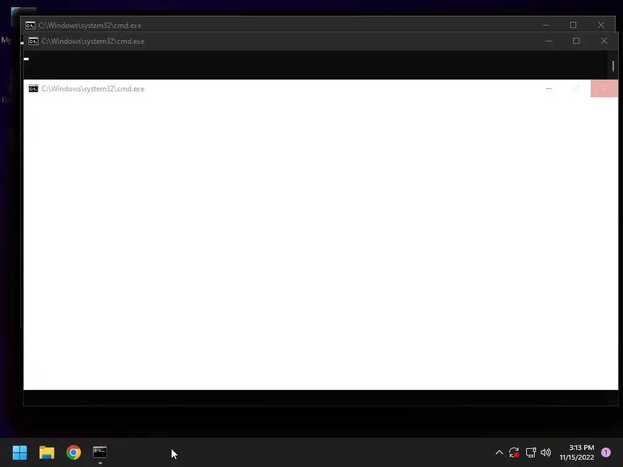Click the middle window's title text cmd.exe
The image size is (623, 467).
(93, 41)
